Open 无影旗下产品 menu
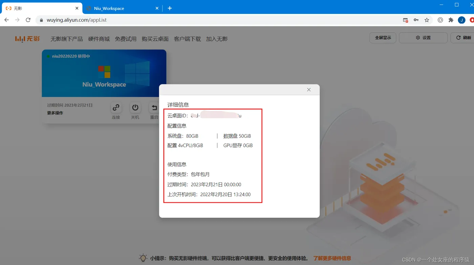Screen dimensions: 474x265 (x=67, y=39)
